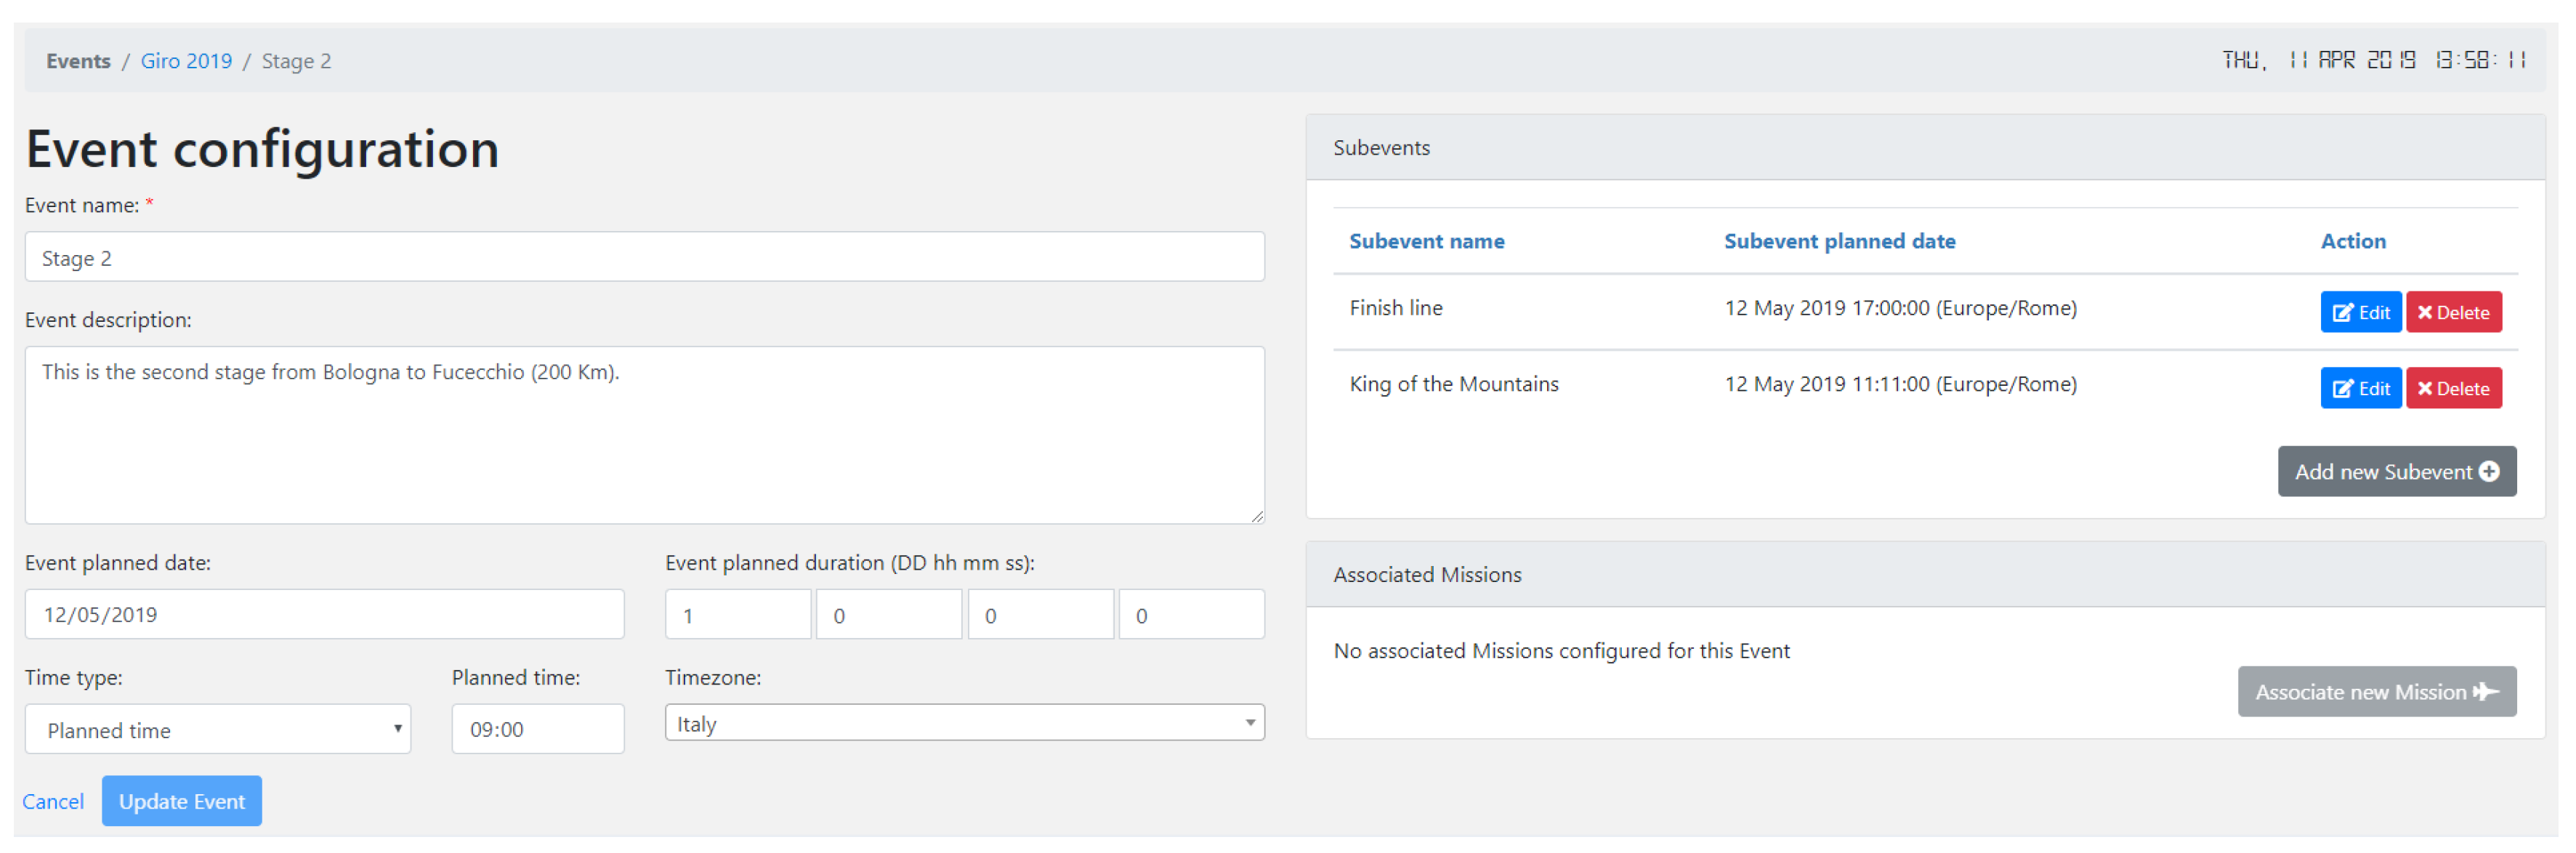Viewport: 2576px width, 853px height.
Task: Select the Event planned date field
Action: coord(324,615)
